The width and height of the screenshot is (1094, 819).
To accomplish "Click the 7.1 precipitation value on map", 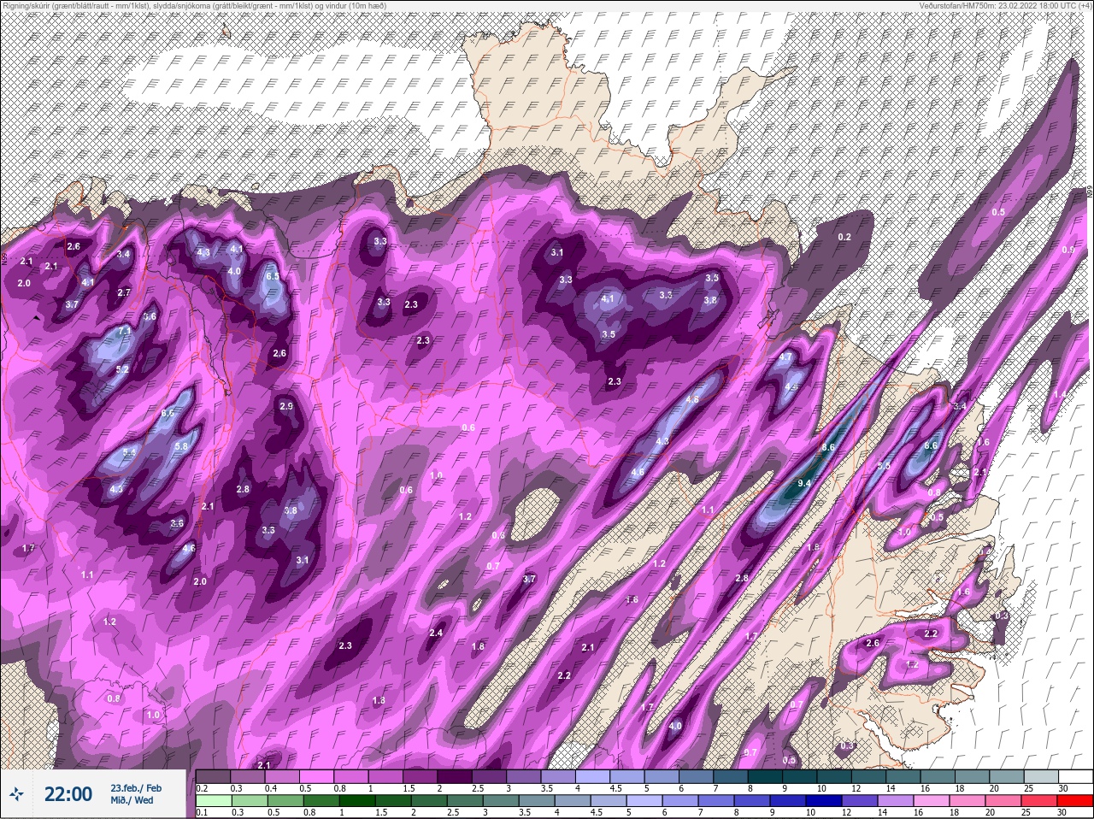I will click(124, 331).
